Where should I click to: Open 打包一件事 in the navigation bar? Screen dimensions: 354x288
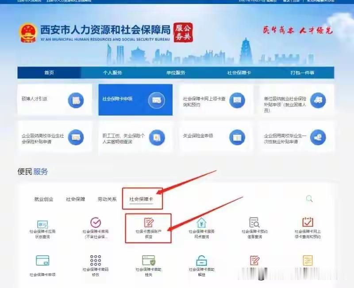pyautogui.click(x=302, y=73)
